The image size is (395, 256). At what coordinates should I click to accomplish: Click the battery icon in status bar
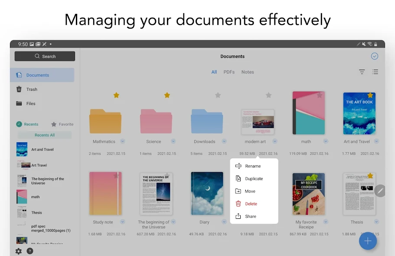point(375,44)
